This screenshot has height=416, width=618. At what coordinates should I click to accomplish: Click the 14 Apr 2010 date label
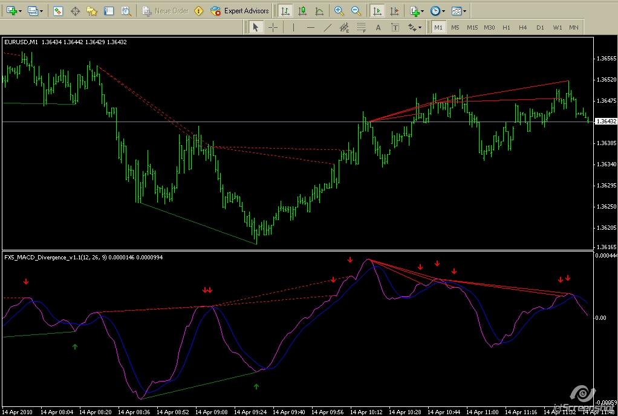click(18, 412)
